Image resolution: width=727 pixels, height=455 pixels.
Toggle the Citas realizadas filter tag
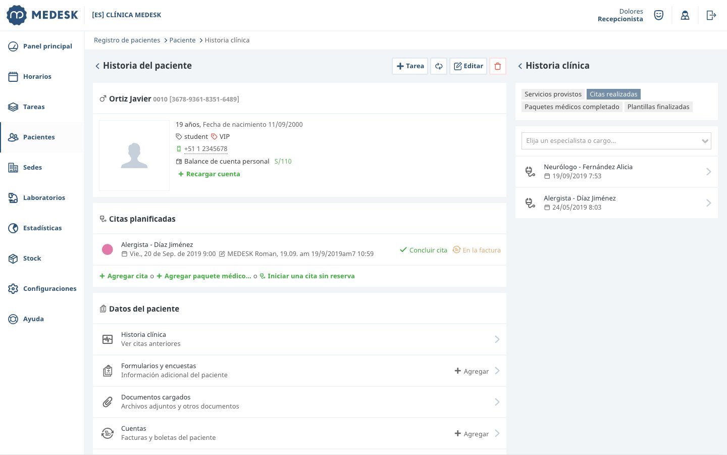click(613, 94)
